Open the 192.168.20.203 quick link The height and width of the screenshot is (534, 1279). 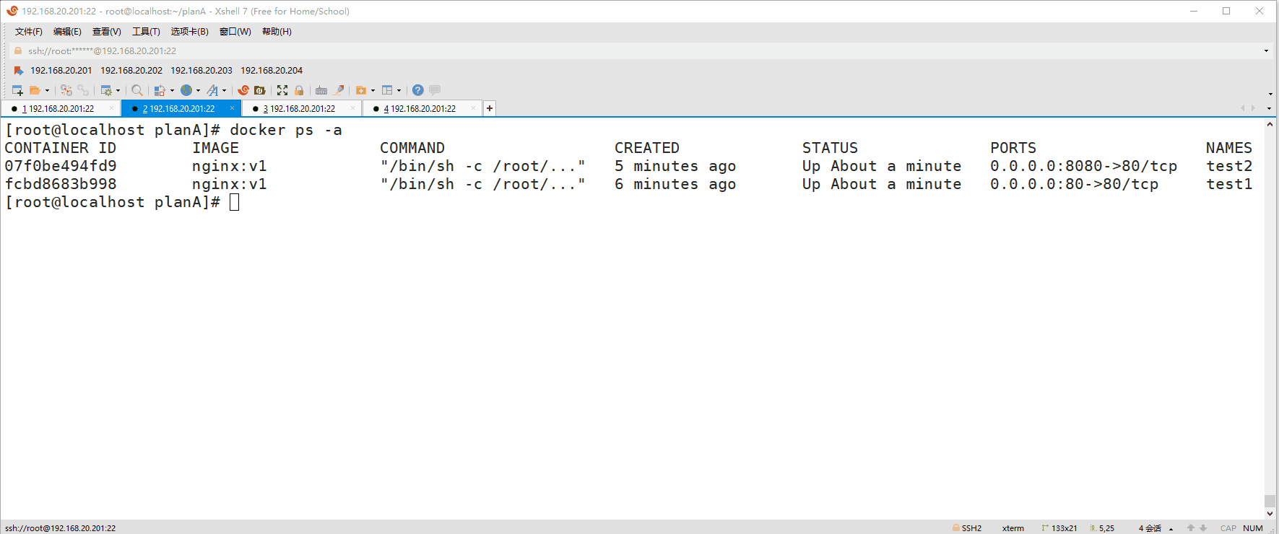[201, 71]
